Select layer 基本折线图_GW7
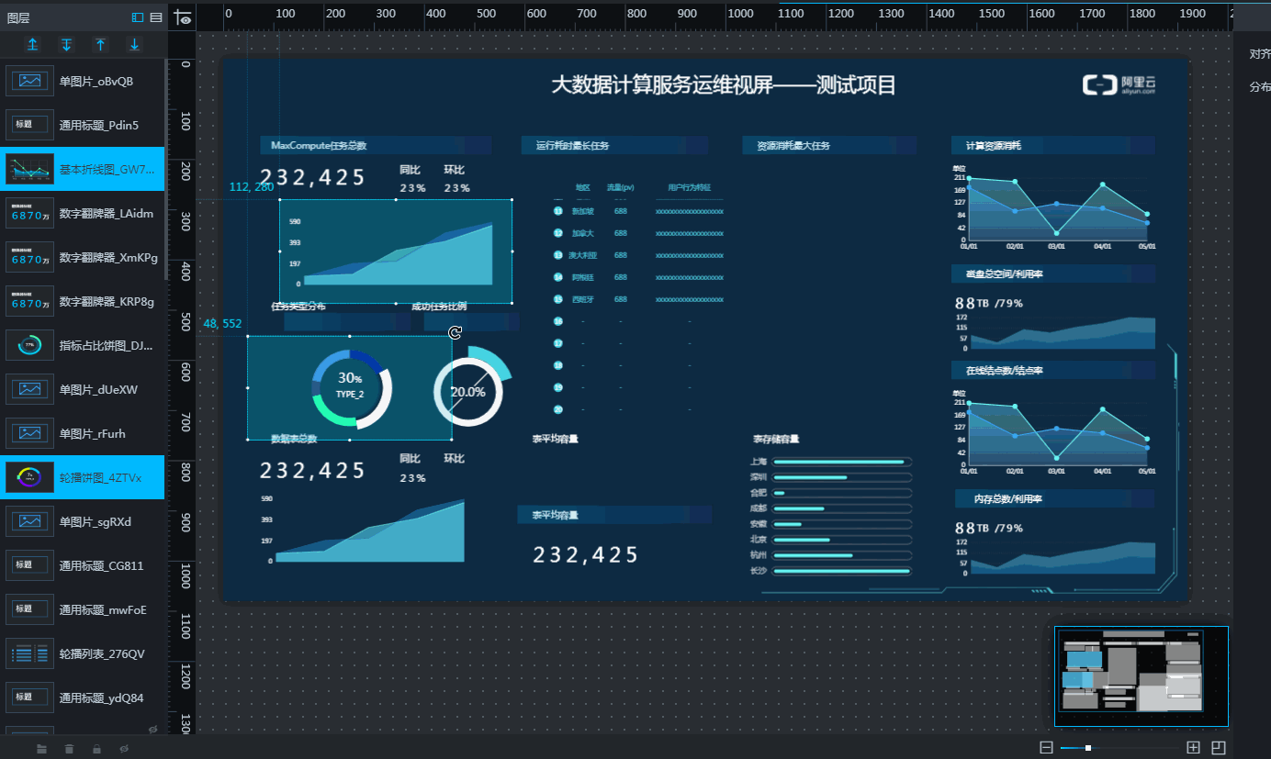Screen dimensions: 1271x759 click(83, 169)
